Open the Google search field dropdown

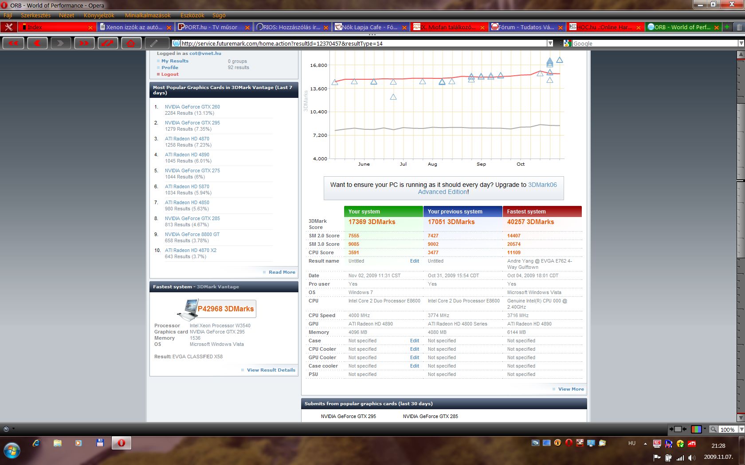(741, 43)
